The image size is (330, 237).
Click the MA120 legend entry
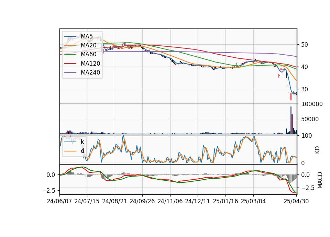(x=82, y=63)
